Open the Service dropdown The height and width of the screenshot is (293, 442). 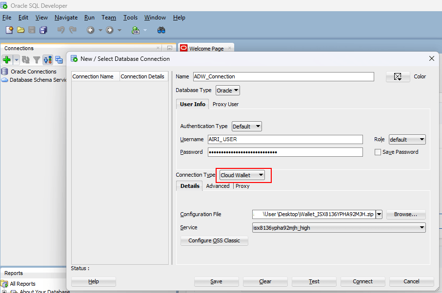pos(339,228)
